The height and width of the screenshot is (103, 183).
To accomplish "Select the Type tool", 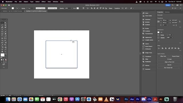I will 2,29.
